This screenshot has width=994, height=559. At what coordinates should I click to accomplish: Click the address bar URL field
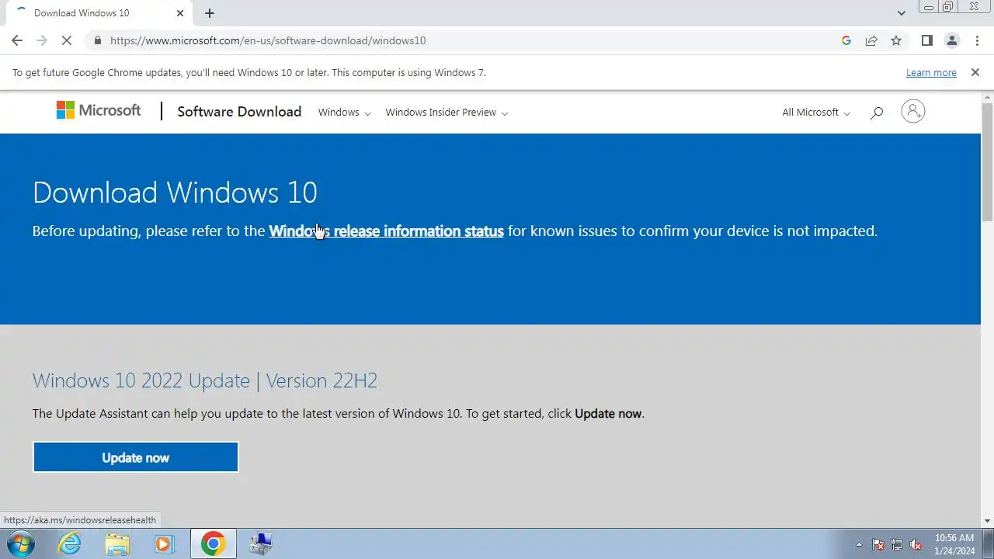click(466, 40)
